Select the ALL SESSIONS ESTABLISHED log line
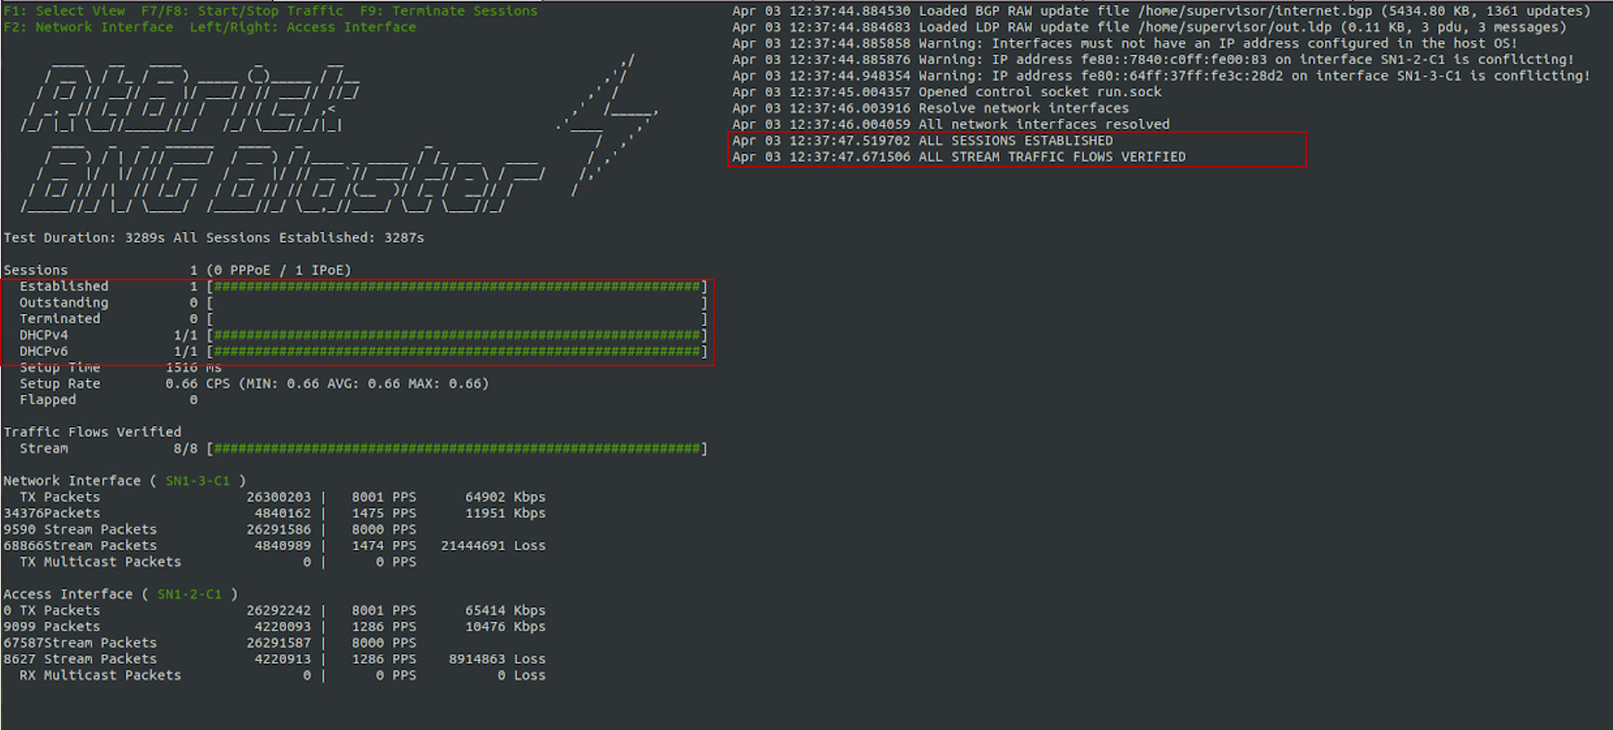1613x730 pixels. [922, 141]
